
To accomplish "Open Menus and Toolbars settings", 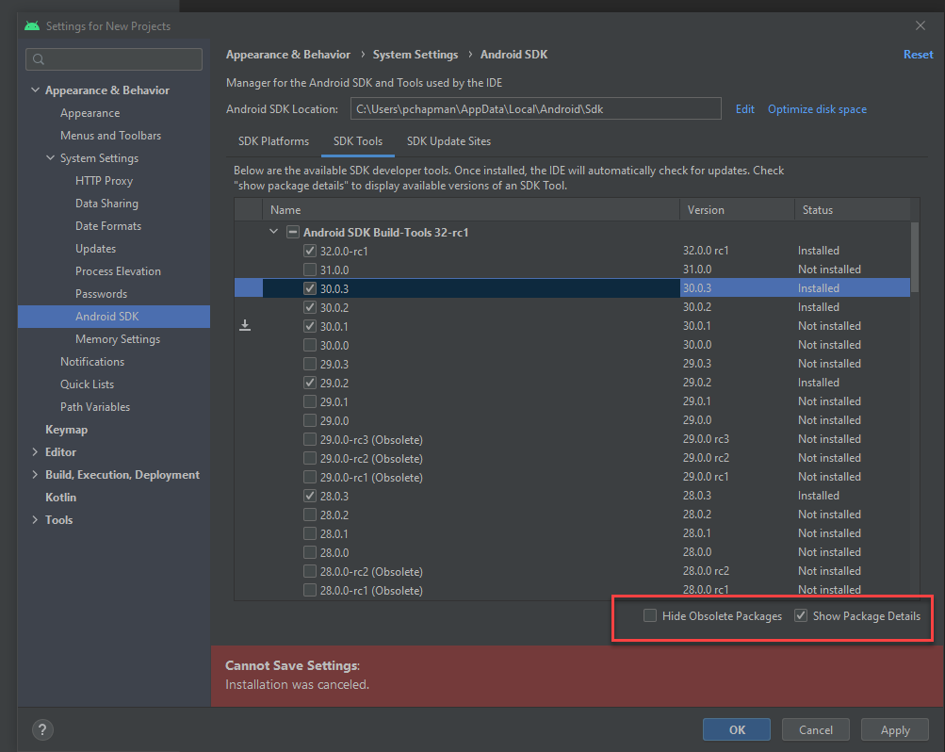I will 111,136.
